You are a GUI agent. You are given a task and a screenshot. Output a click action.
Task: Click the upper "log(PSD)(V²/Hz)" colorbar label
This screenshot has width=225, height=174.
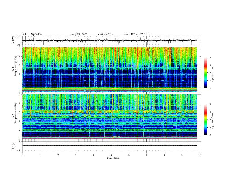(x=213, y=74)
